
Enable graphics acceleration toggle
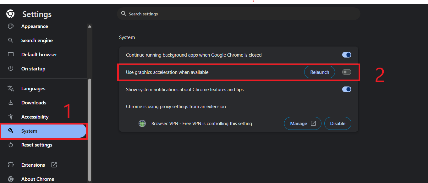click(x=347, y=72)
